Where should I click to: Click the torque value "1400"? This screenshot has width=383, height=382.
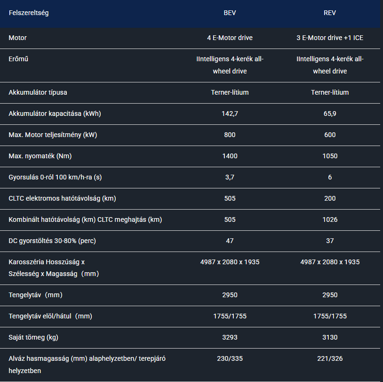coord(230,156)
